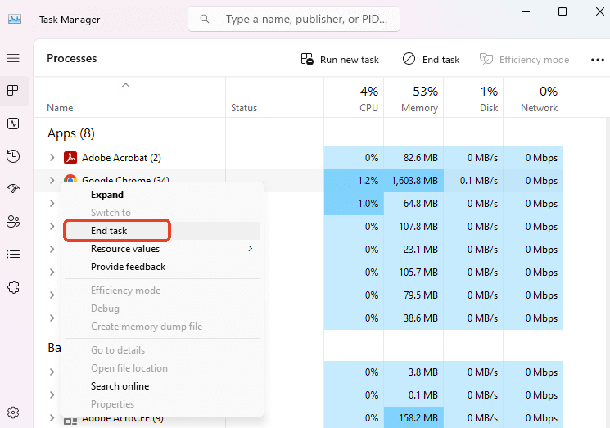Open the hamburger navigation menu
This screenshot has height=428, width=610.
[13, 58]
